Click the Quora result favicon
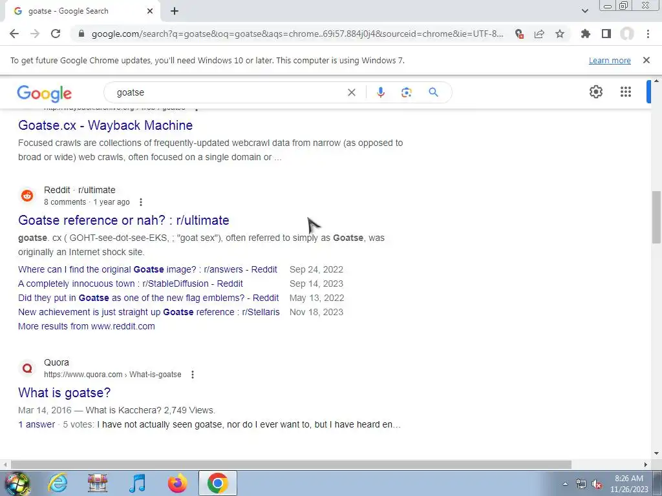The image size is (662, 496). click(27, 367)
